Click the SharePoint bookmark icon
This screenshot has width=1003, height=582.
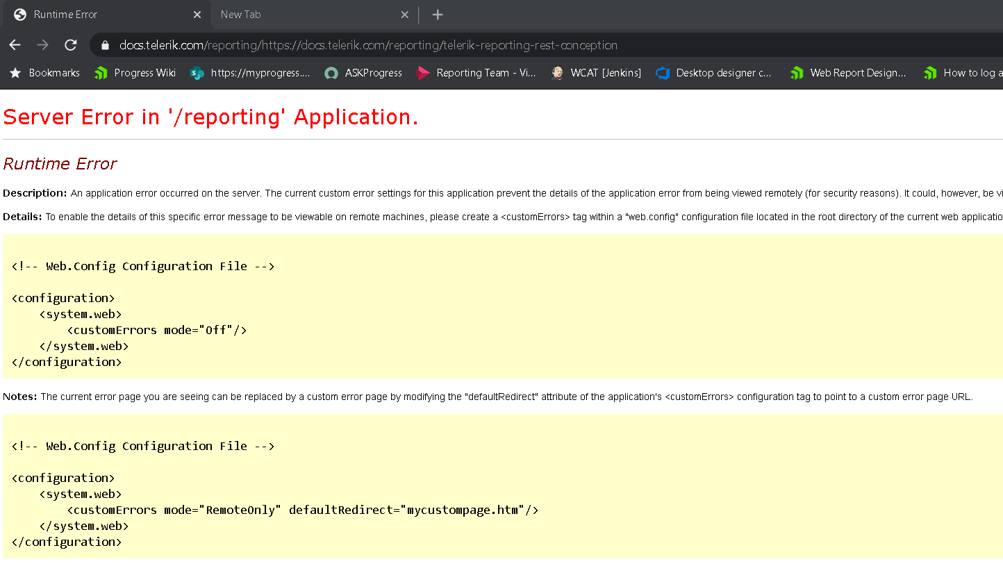(x=197, y=73)
